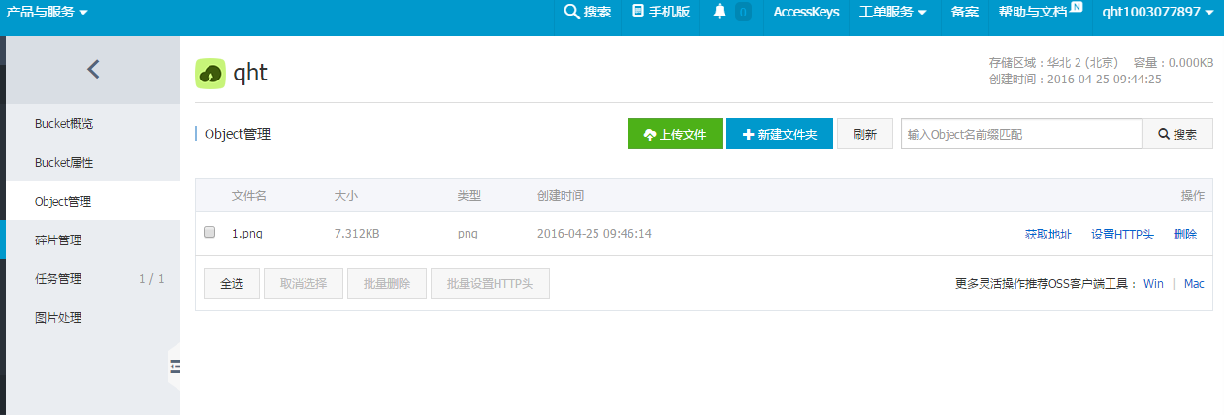
Task: Click the 刷新 refresh button
Action: (865, 135)
